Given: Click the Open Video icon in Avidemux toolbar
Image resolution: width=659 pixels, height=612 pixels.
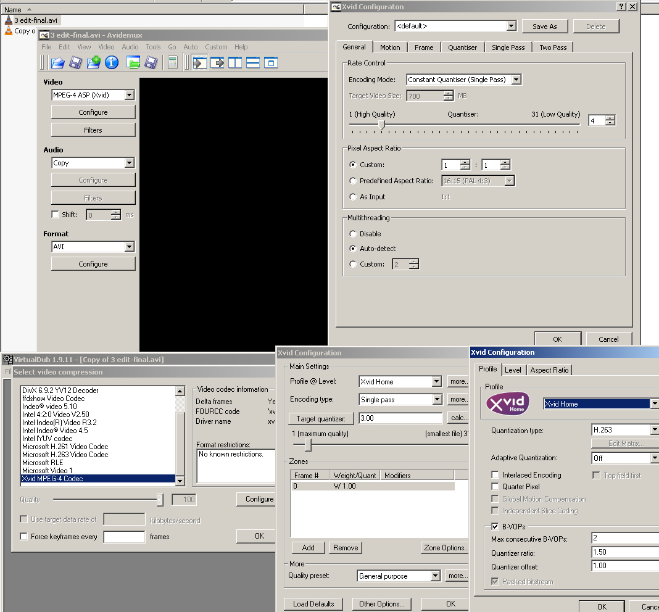Looking at the screenshot, I should click(x=57, y=63).
